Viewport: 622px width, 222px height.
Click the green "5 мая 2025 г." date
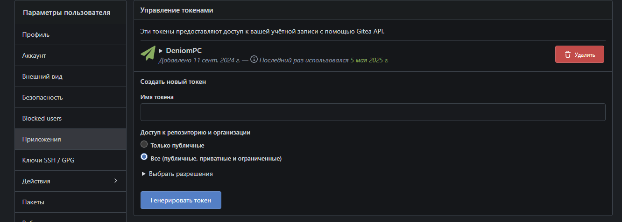pos(369,60)
